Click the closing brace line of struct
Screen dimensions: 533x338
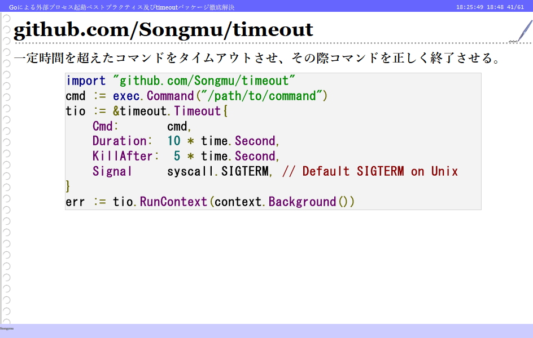[x=68, y=186]
